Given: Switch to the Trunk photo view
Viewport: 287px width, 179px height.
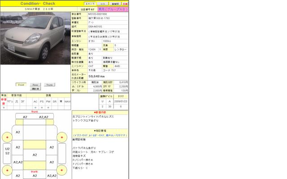Looking at the screenshot, I should [49, 85].
